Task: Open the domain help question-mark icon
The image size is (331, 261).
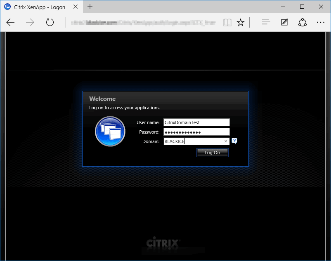Action: click(x=234, y=141)
